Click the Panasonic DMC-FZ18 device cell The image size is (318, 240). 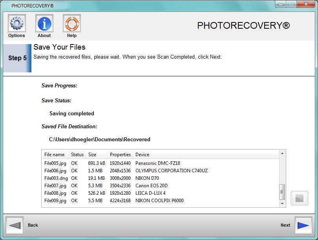point(157,163)
